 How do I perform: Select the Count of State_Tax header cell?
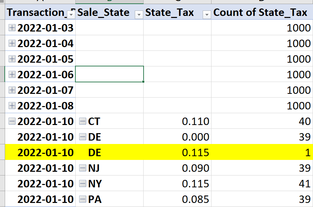pos(262,12)
